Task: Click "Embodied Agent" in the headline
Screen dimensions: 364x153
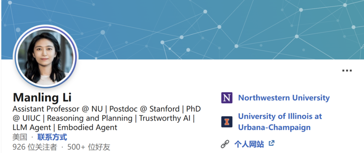Action: [x=87, y=127]
